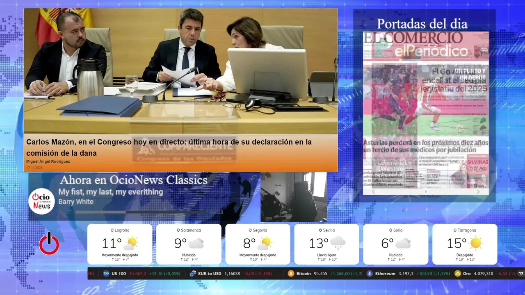Click the article date 17.11.2025

pyautogui.click(x=34, y=168)
